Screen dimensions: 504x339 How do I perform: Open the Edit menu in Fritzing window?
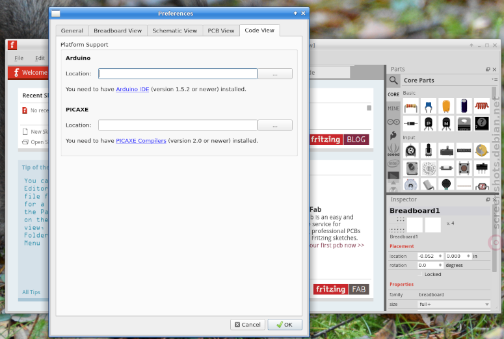click(40, 58)
